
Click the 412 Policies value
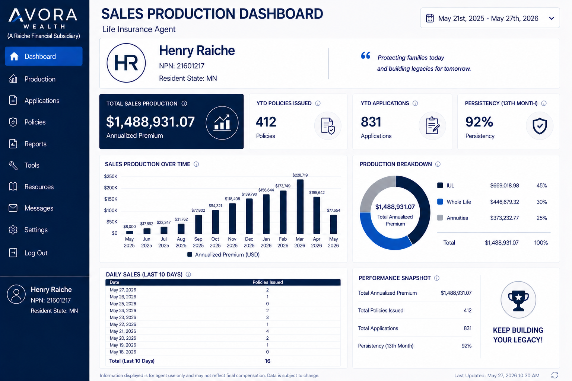coord(266,122)
